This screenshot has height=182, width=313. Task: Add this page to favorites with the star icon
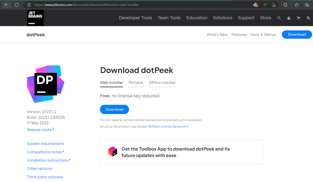coord(274,5)
